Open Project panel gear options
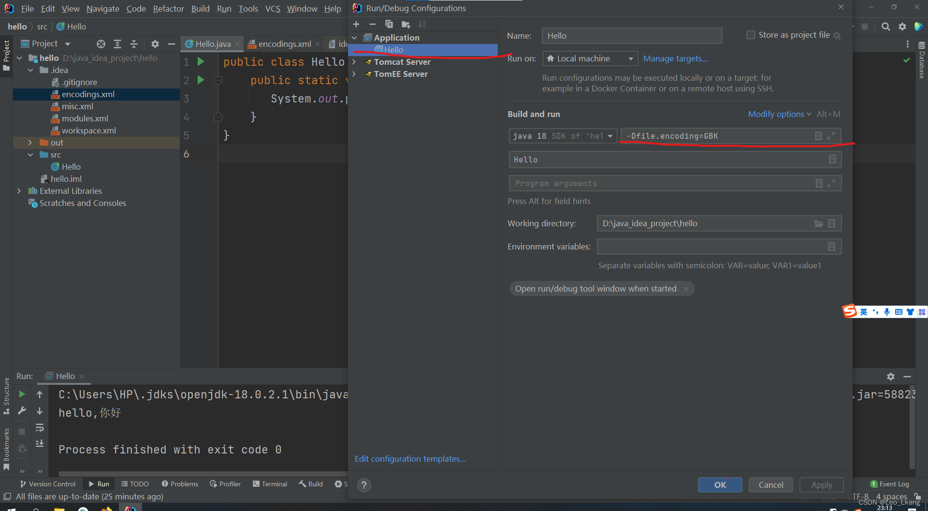This screenshot has height=511, width=928. click(155, 44)
